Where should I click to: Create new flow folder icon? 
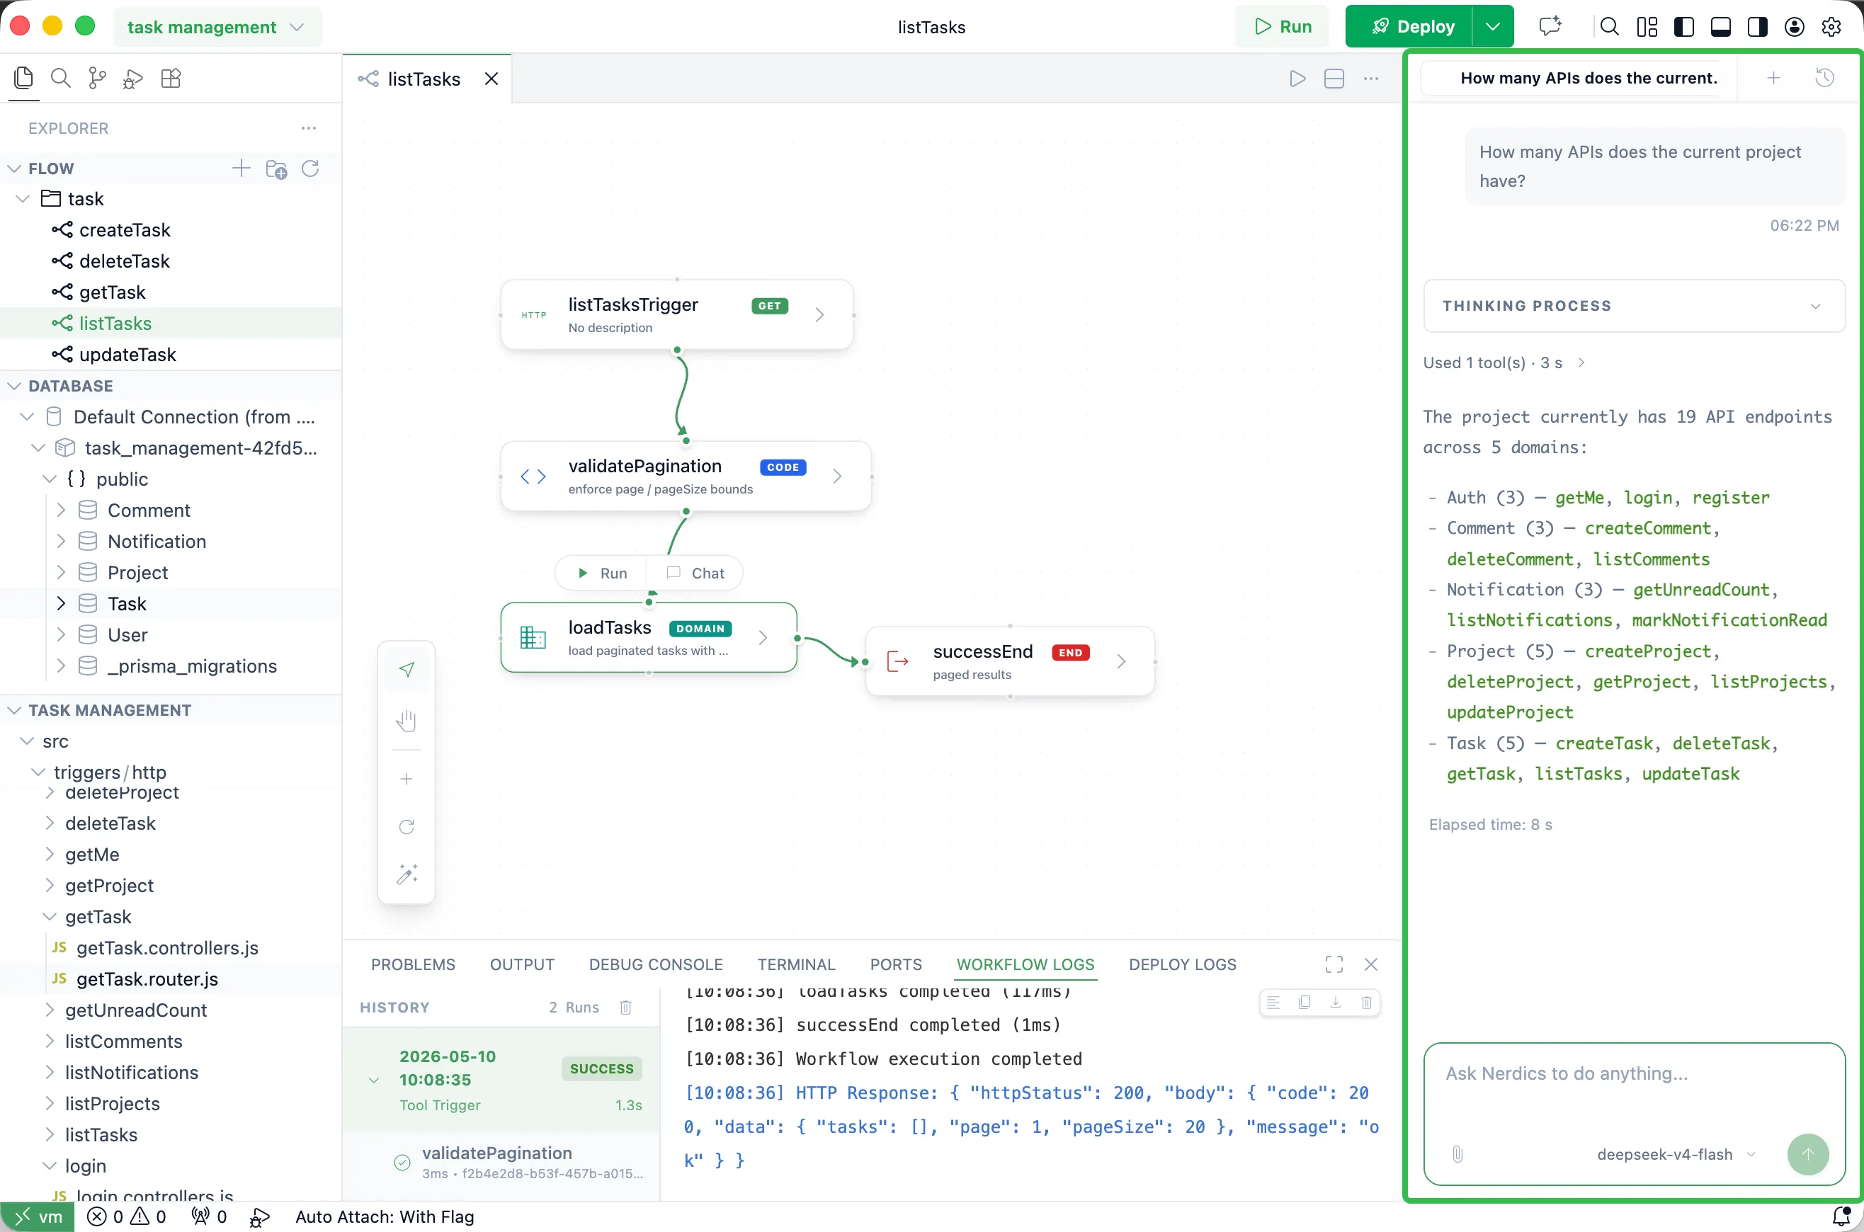coord(277,169)
